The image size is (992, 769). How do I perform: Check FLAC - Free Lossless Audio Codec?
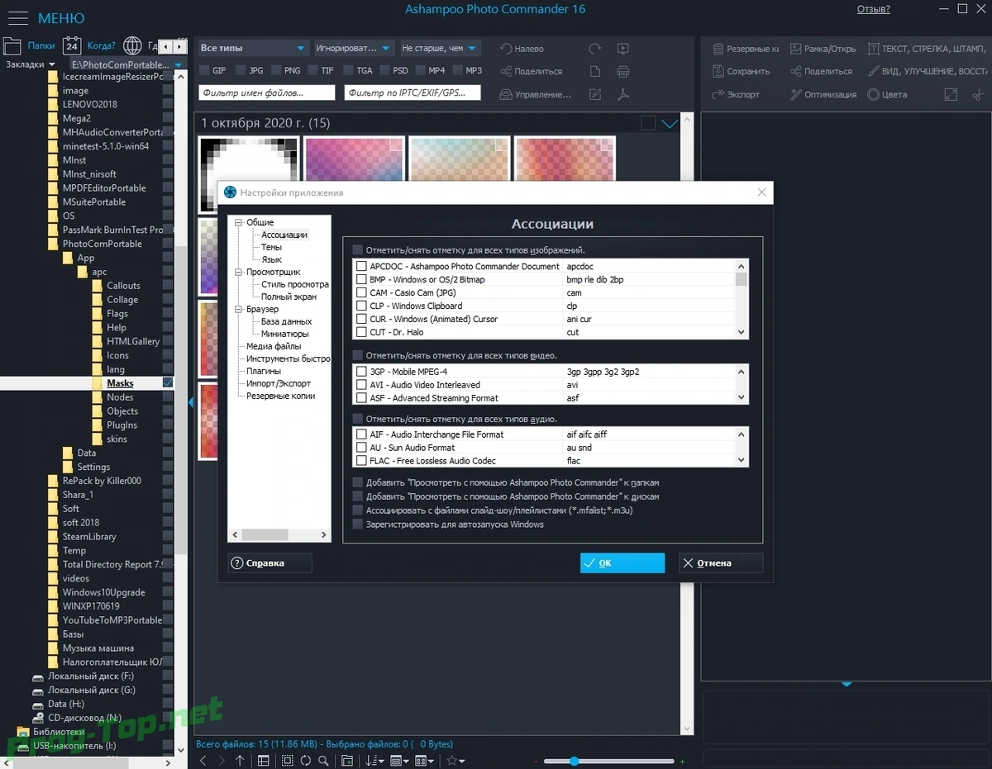pyautogui.click(x=361, y=461)
